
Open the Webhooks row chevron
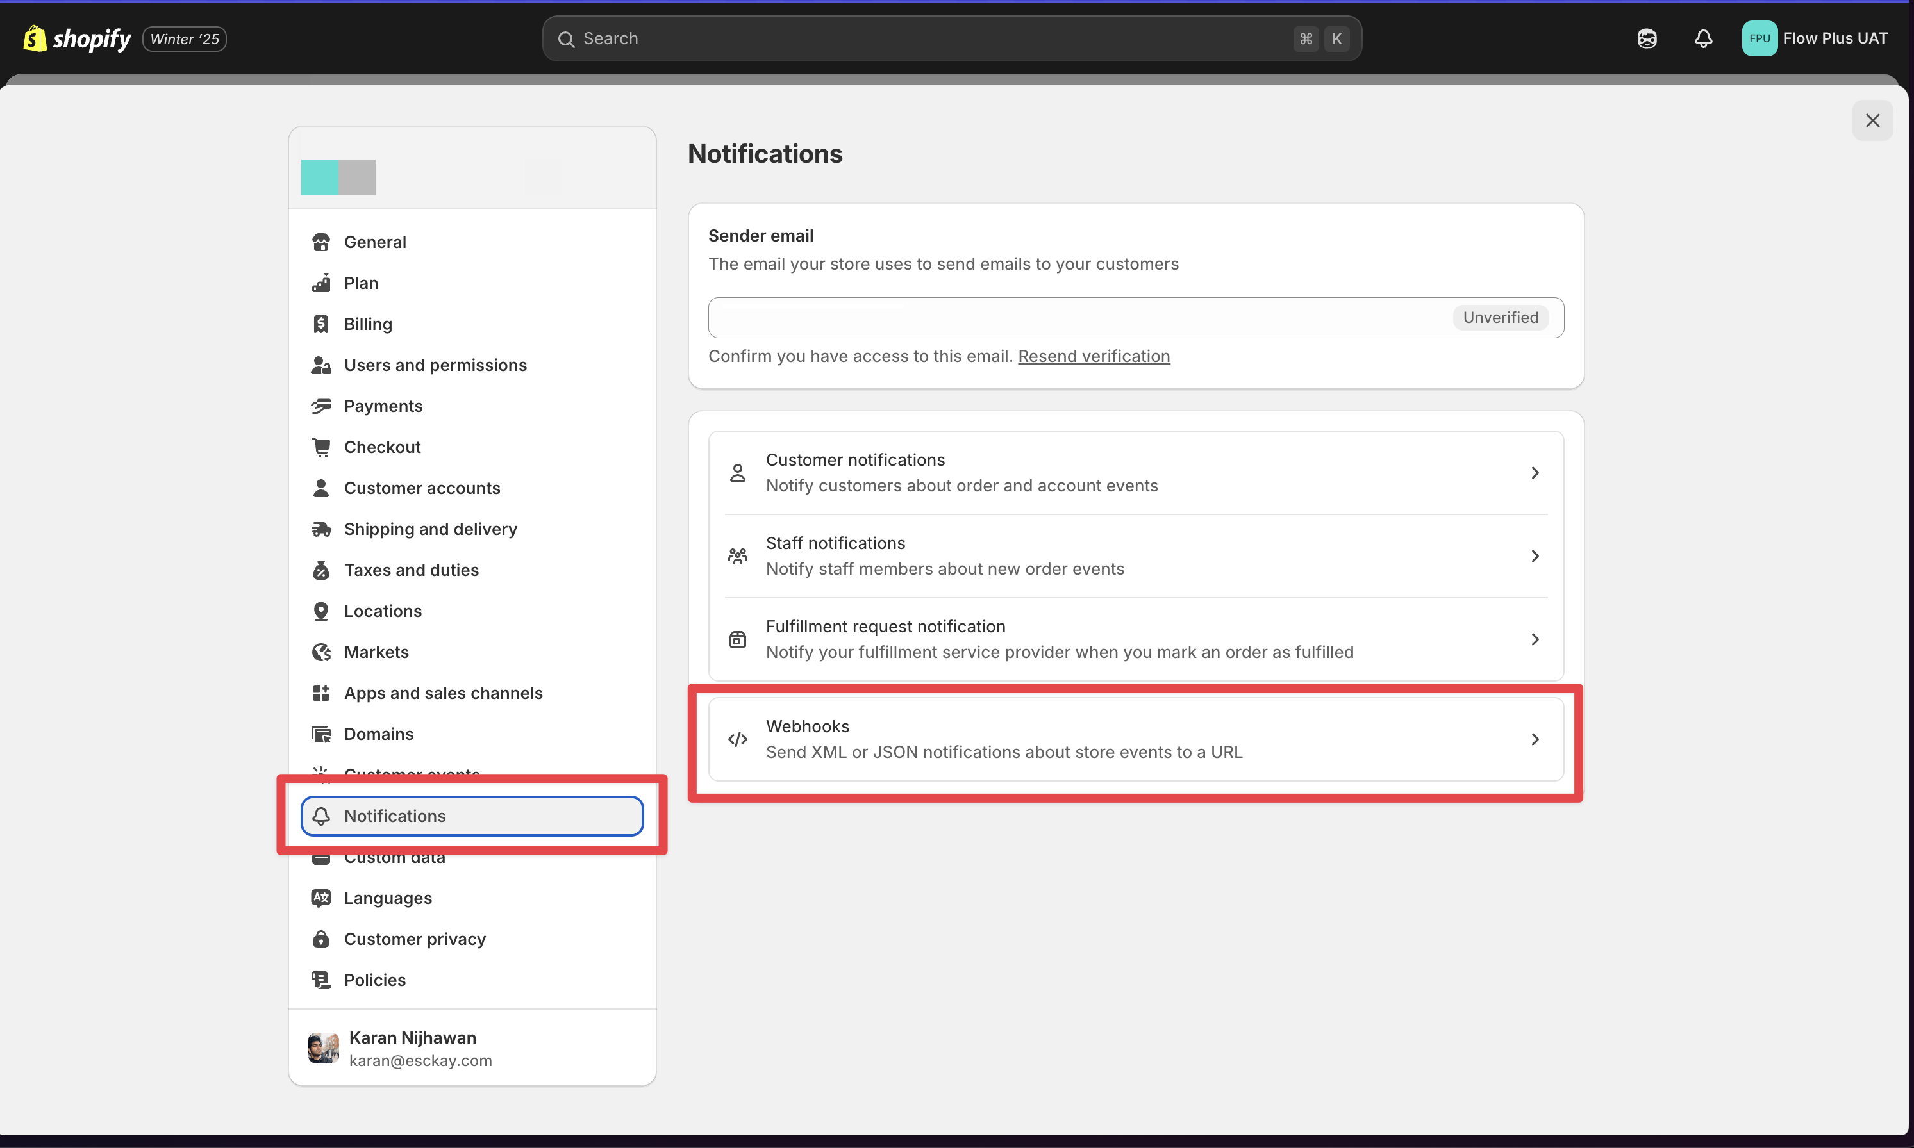pos(1535,739)
